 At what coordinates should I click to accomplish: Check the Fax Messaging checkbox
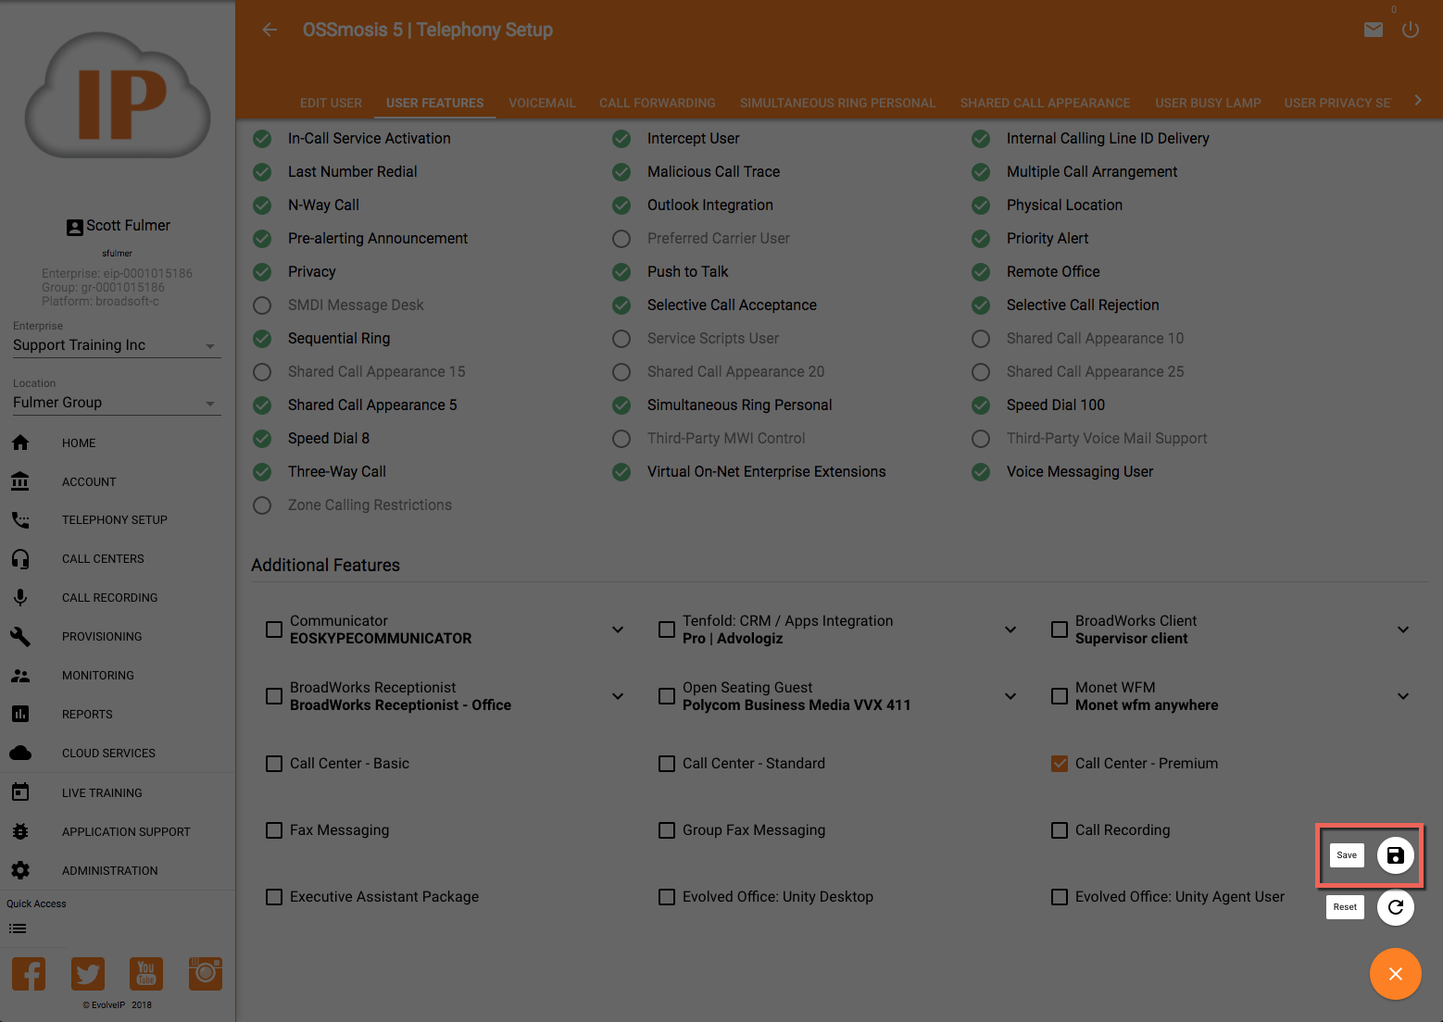[274, 830]
